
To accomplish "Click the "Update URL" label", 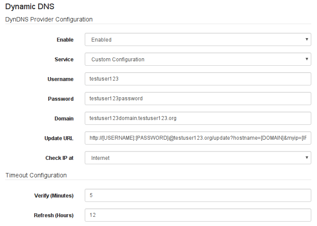I will click(59, 138).
